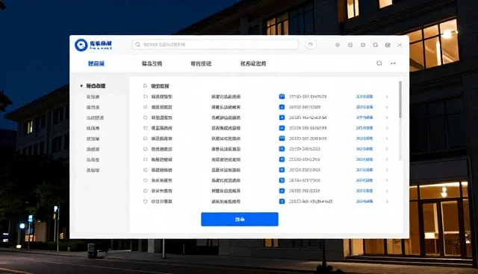The width and height of the screenshot is (478, 274).
Task: Click the round blue app logo
Action: click(x=81, y=45)
